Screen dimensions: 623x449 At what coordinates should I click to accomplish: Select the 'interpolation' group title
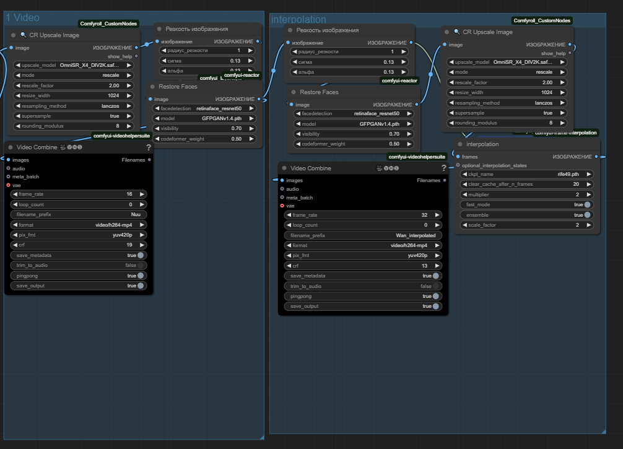pyautogui.click(x=298, y=19)
